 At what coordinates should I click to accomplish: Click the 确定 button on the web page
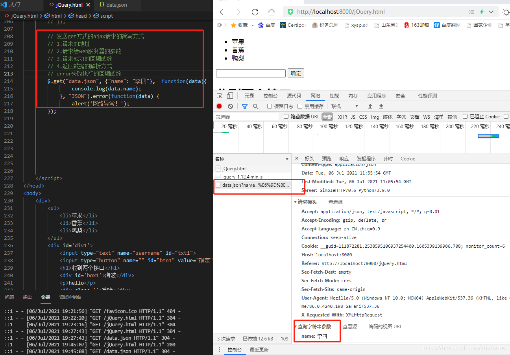296,73
